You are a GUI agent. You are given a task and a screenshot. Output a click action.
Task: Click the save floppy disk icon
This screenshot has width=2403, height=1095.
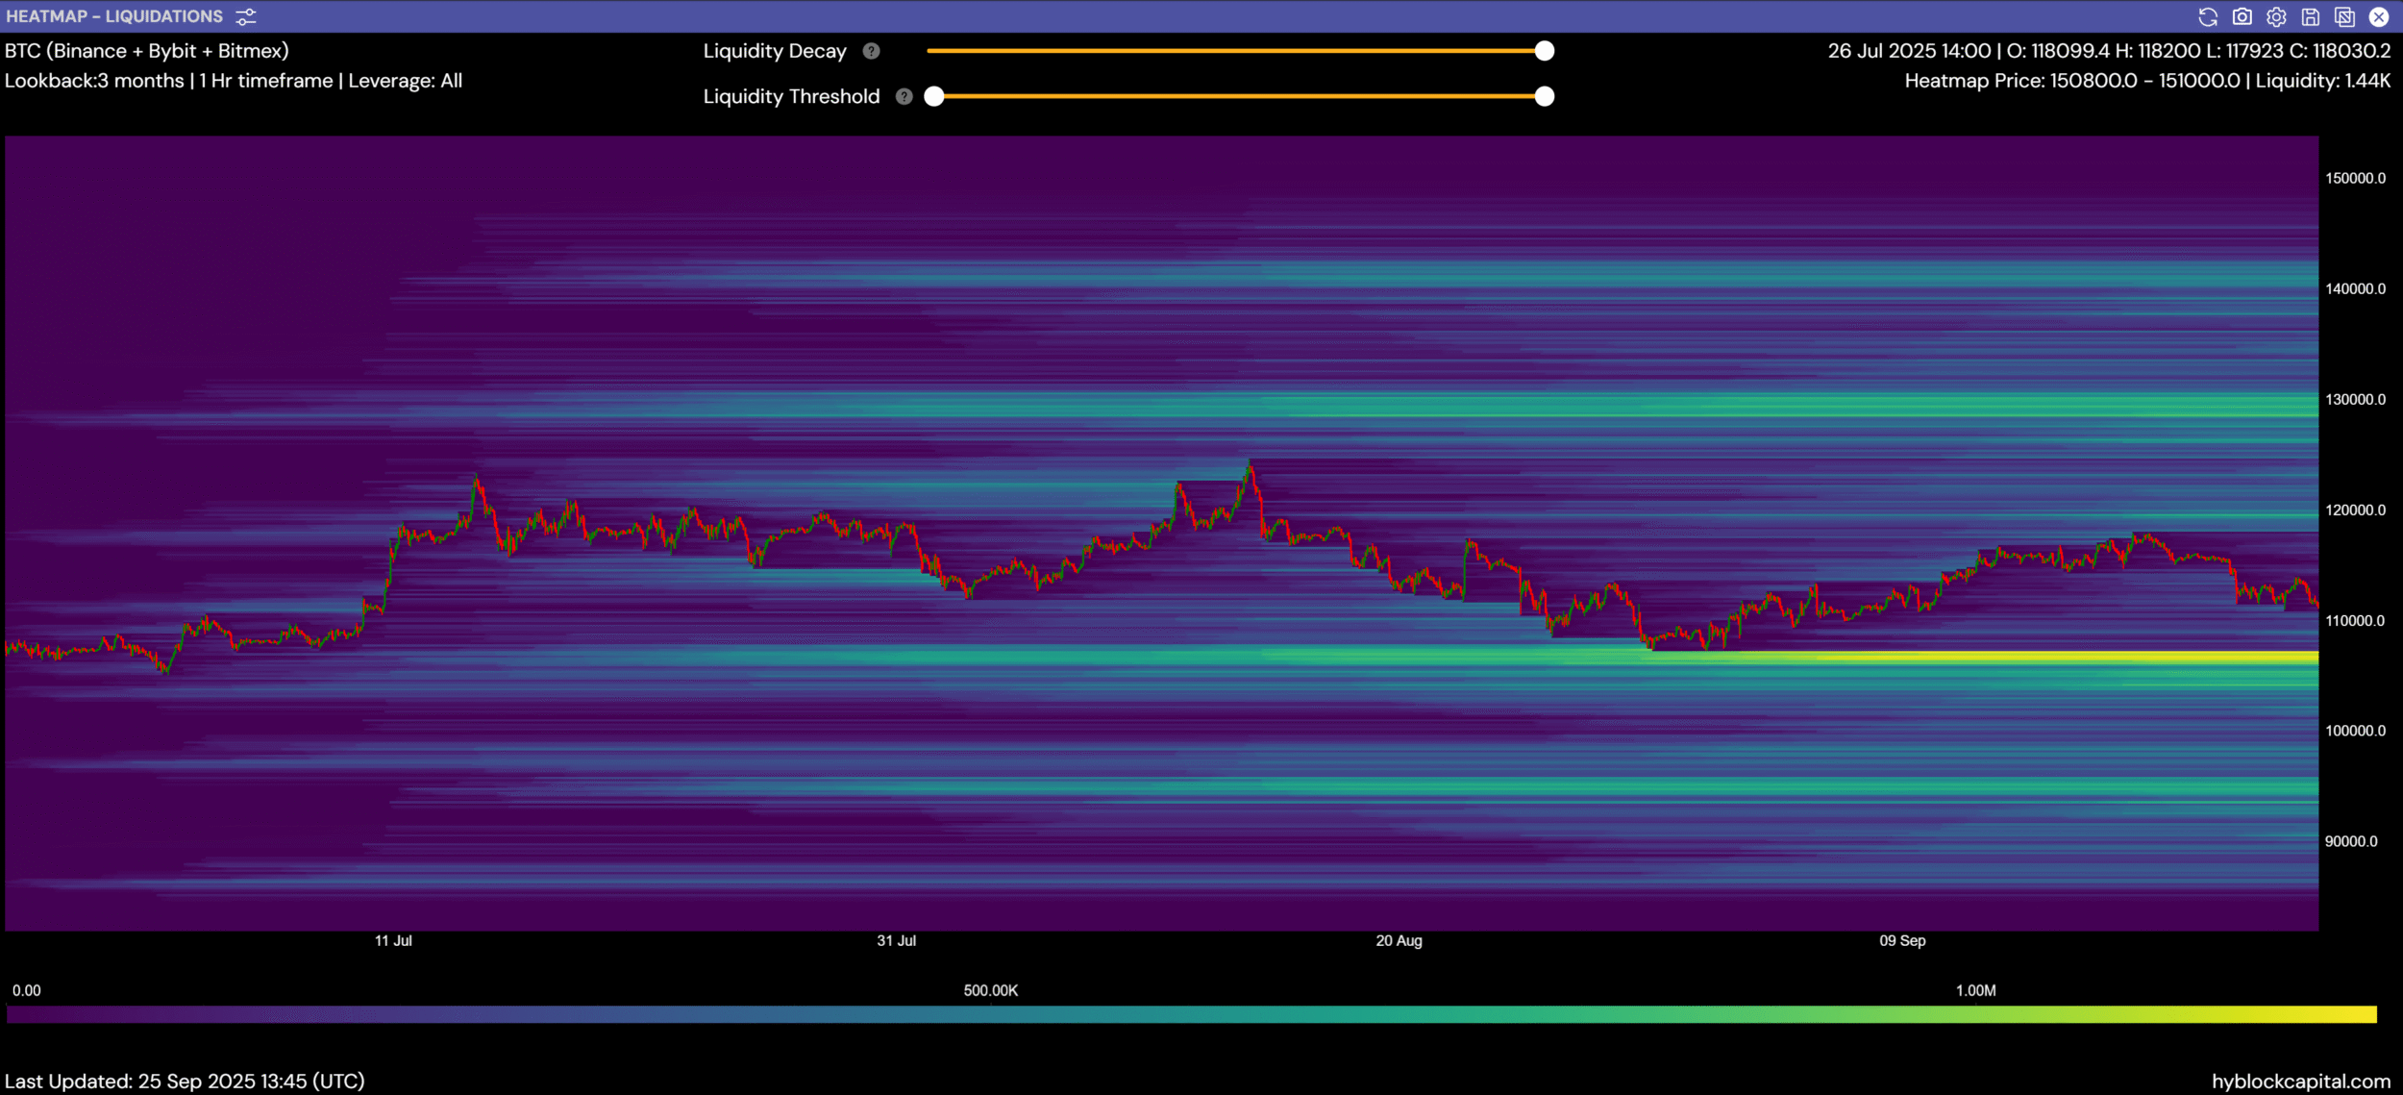click(2310, 16)
